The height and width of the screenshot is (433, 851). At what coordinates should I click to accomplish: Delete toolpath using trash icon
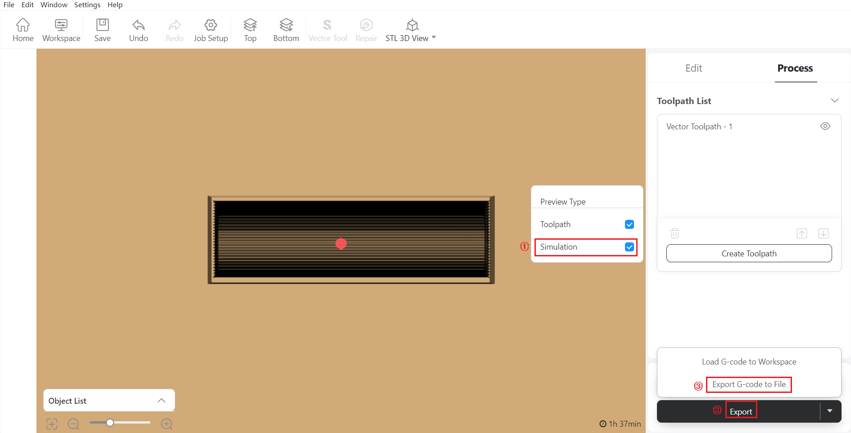pyautogui.click(x=674, y=233)
